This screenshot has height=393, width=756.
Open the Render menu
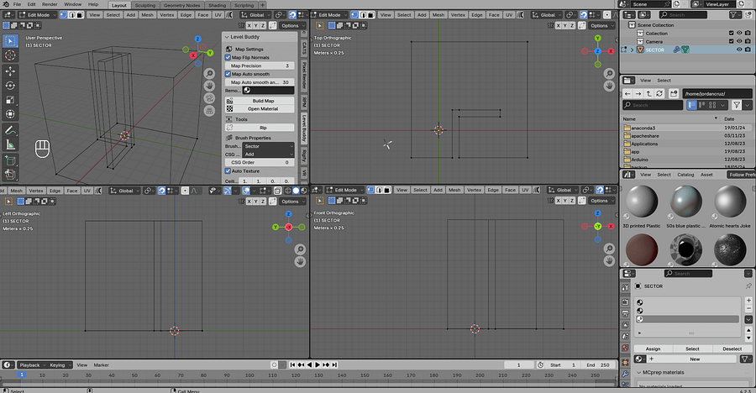coord(50,4)
